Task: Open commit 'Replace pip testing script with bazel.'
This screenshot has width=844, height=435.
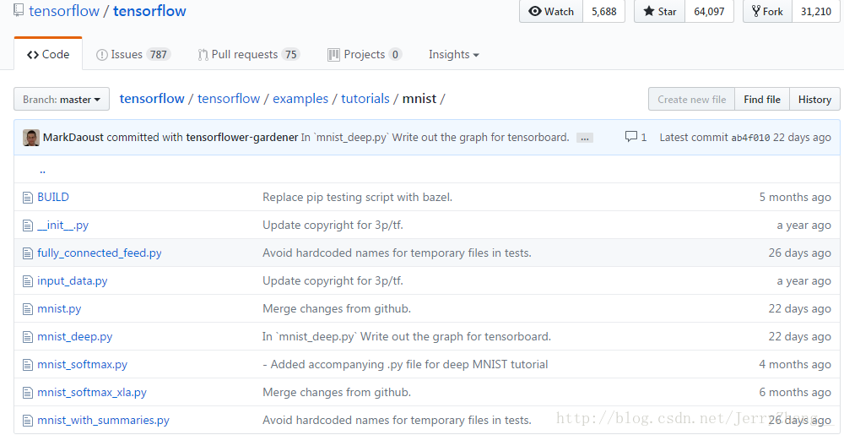Action: (357, 197)
